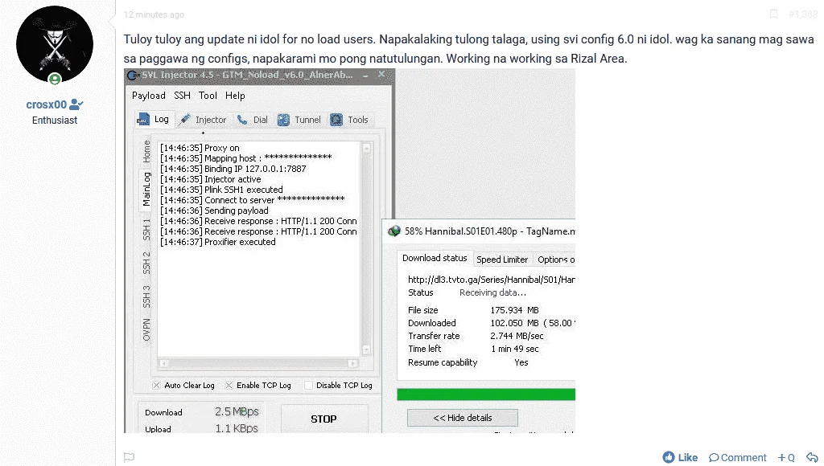Screen dimensions: 824x466
Task: Close the SVL Injector window
Action: coord(382,75)
